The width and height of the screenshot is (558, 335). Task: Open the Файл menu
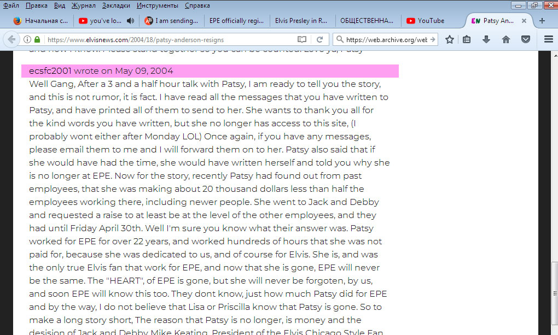11,5
